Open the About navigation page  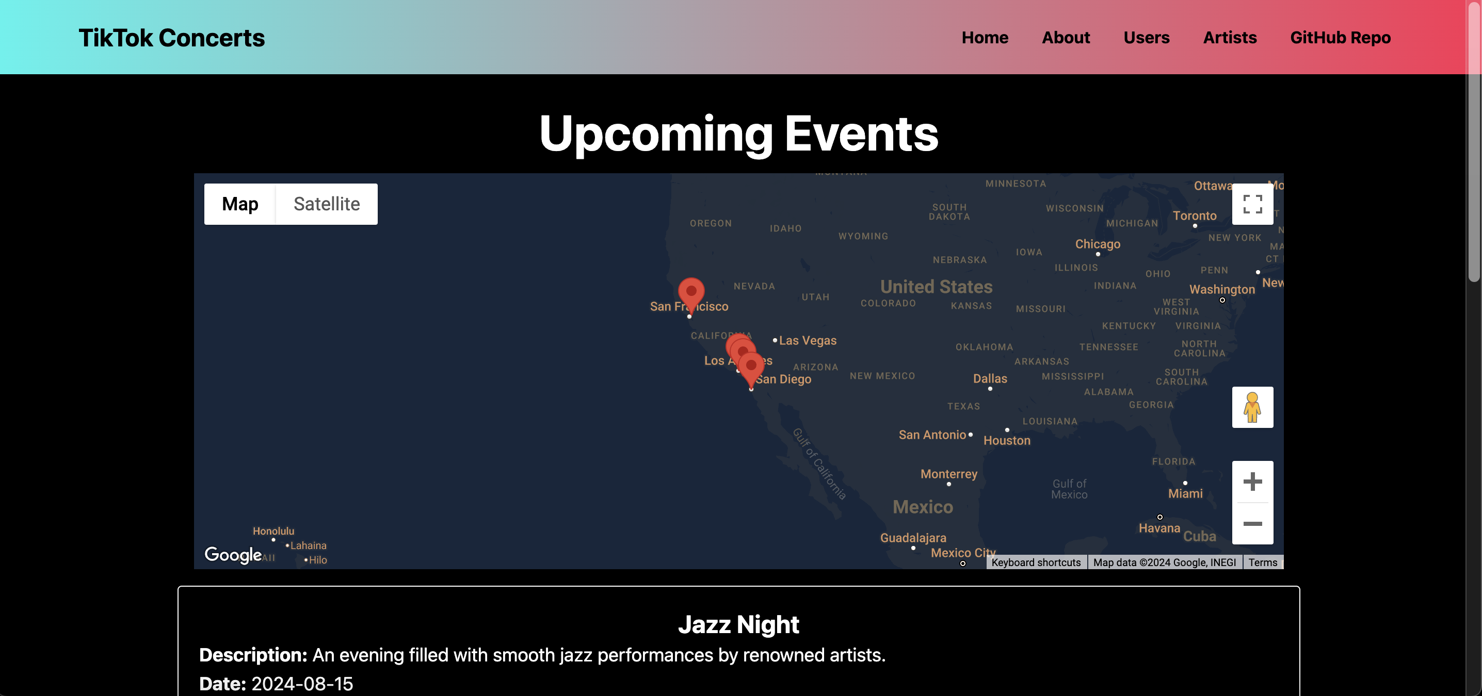click(x=1066, y=37)
